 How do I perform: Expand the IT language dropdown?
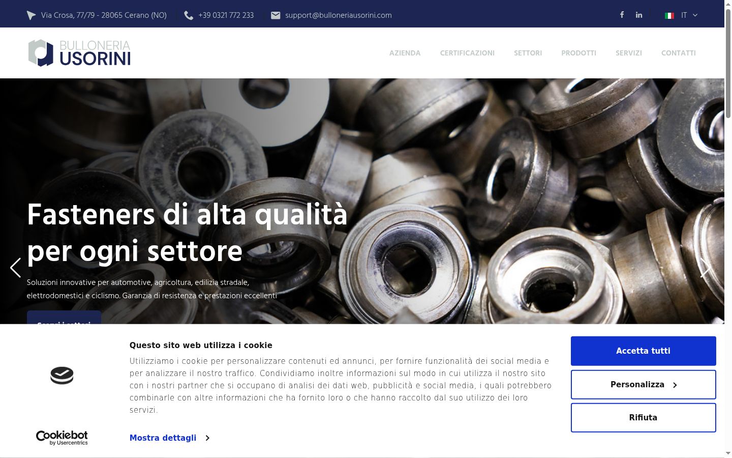coord(689,15)
